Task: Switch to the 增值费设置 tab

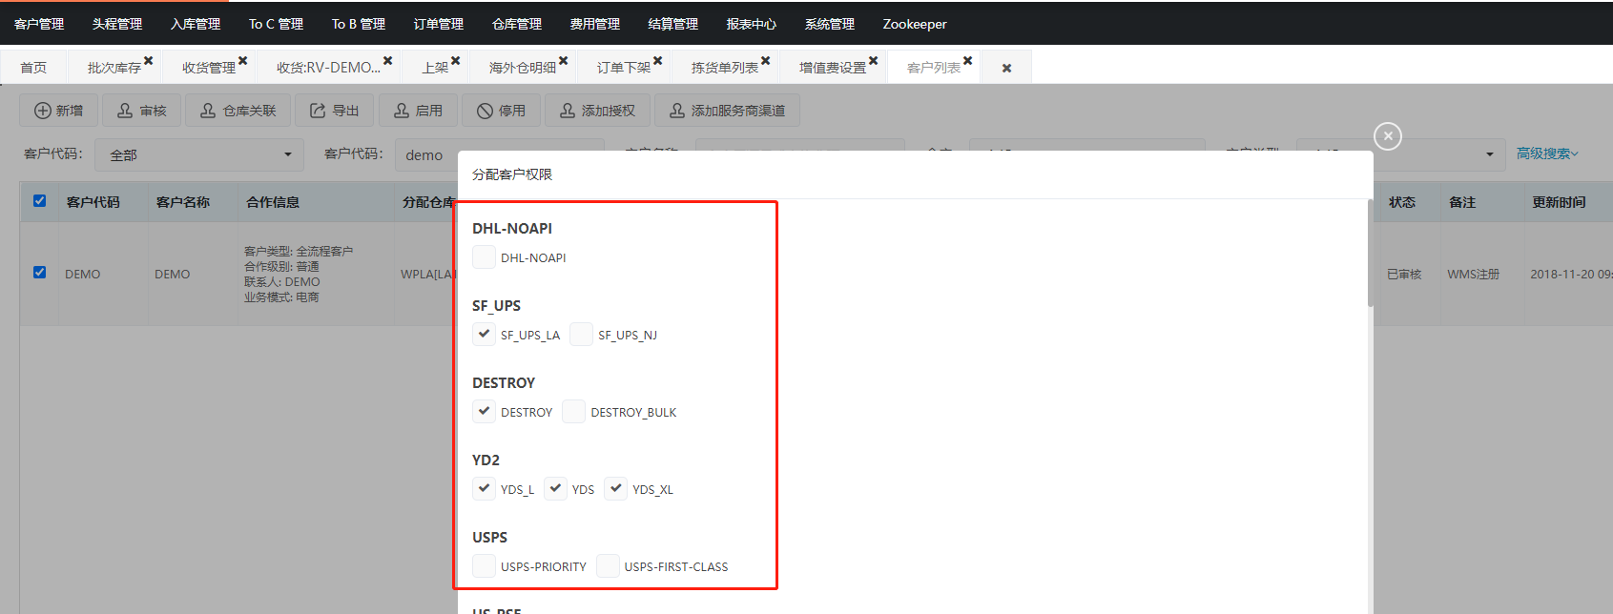Action: [833, 68]
